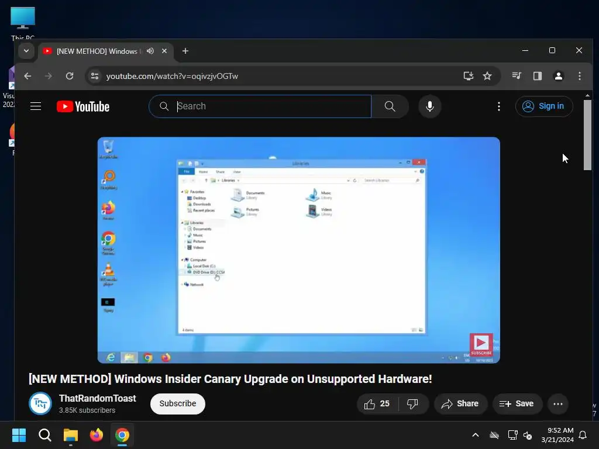Dislike the video

click(412, 403)
